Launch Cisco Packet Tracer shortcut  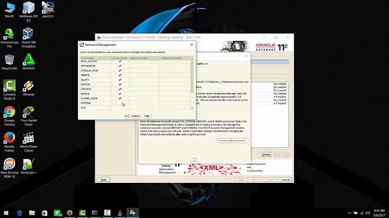point(29,116)
